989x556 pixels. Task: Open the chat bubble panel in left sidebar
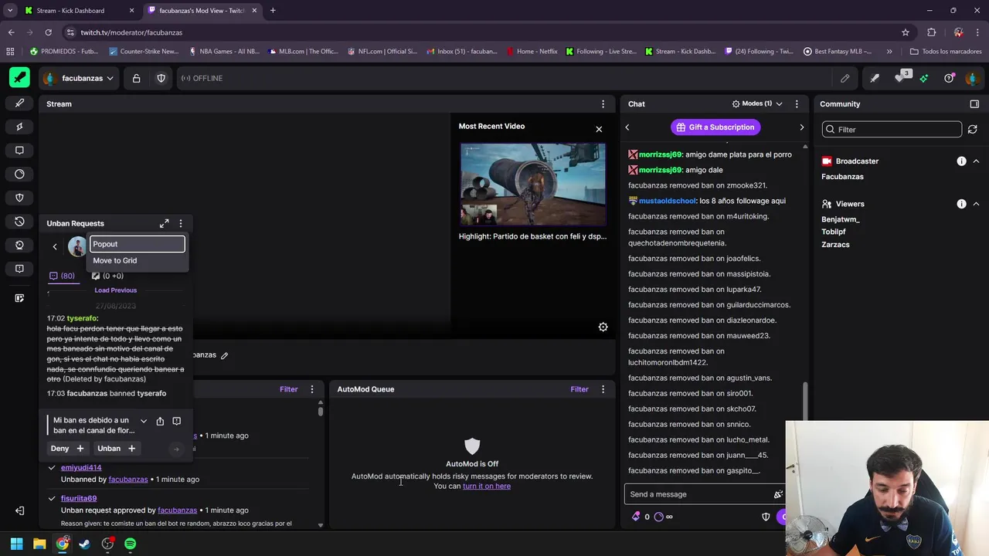coord(19,151)
